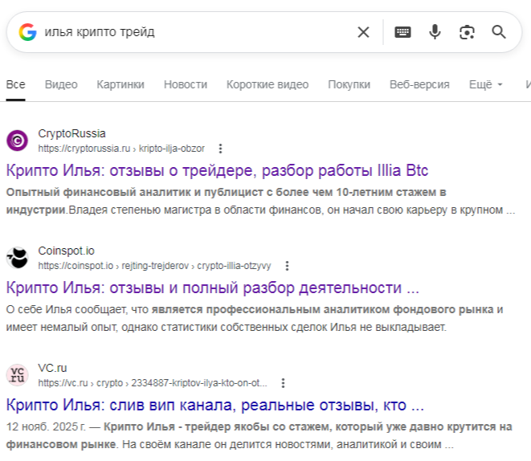Screen dimensions: 531x461
Task: Open more options for CryptoRussia result
Action: pyautogui.click(x=221, y=149)
